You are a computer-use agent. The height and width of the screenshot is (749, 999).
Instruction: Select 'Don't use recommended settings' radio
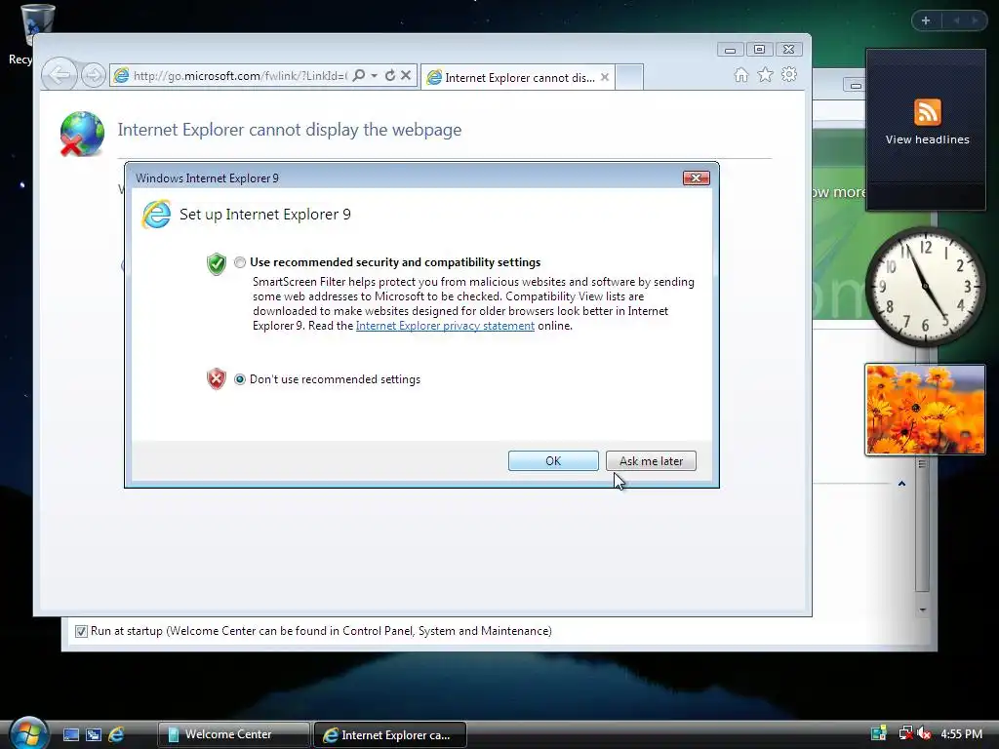(240, 379)
